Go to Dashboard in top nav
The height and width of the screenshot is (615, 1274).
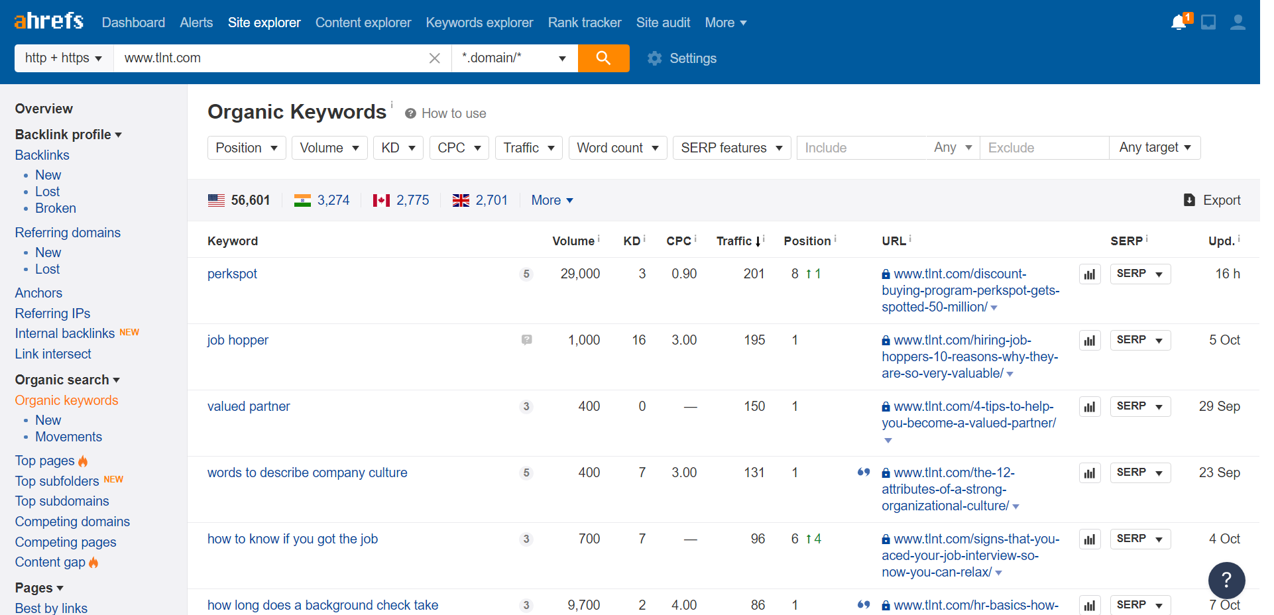click(x=133, y=23)
